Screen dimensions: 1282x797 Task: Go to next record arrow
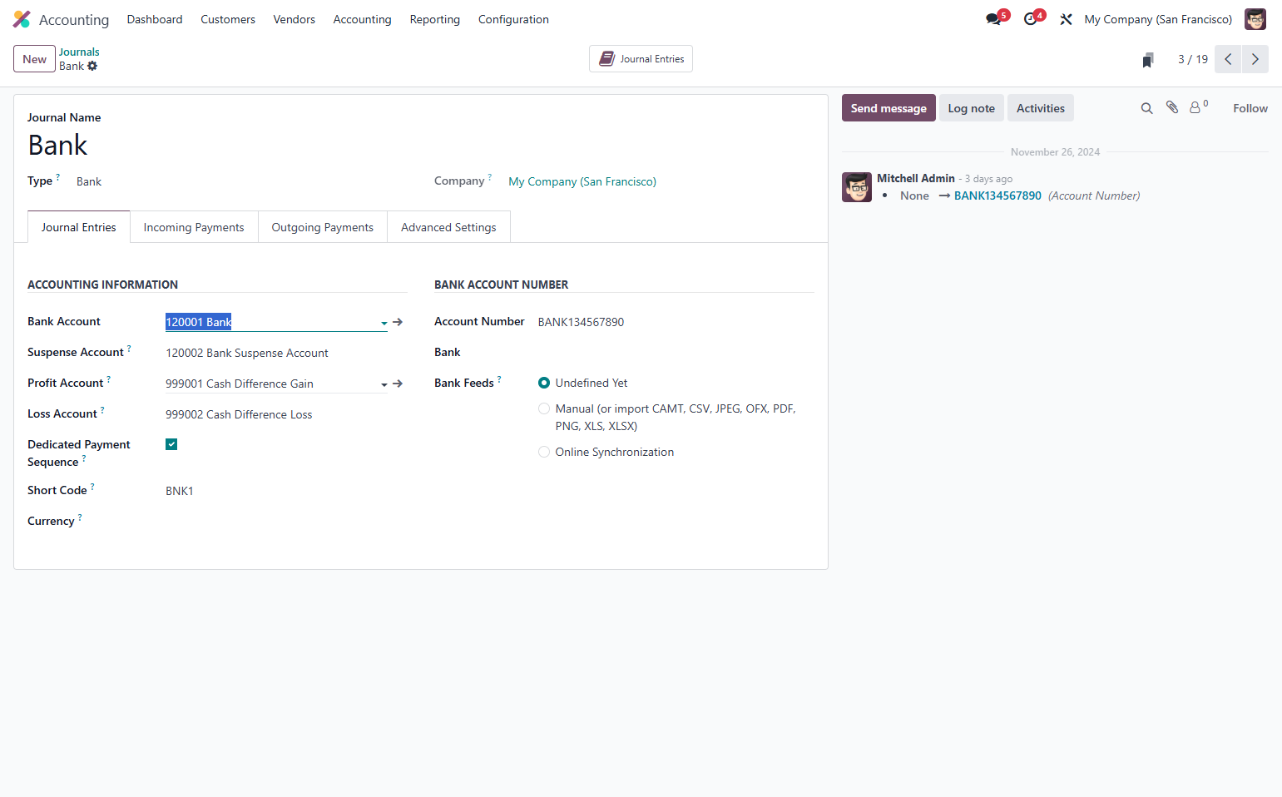pyautogui.click(x=1255, y=59)
